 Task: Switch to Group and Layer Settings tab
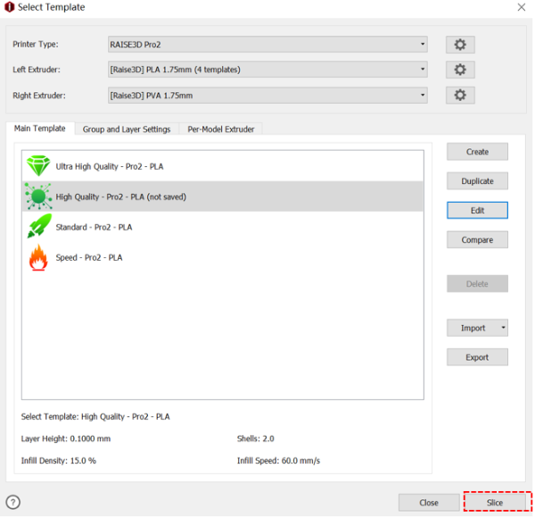pos(127,129)
